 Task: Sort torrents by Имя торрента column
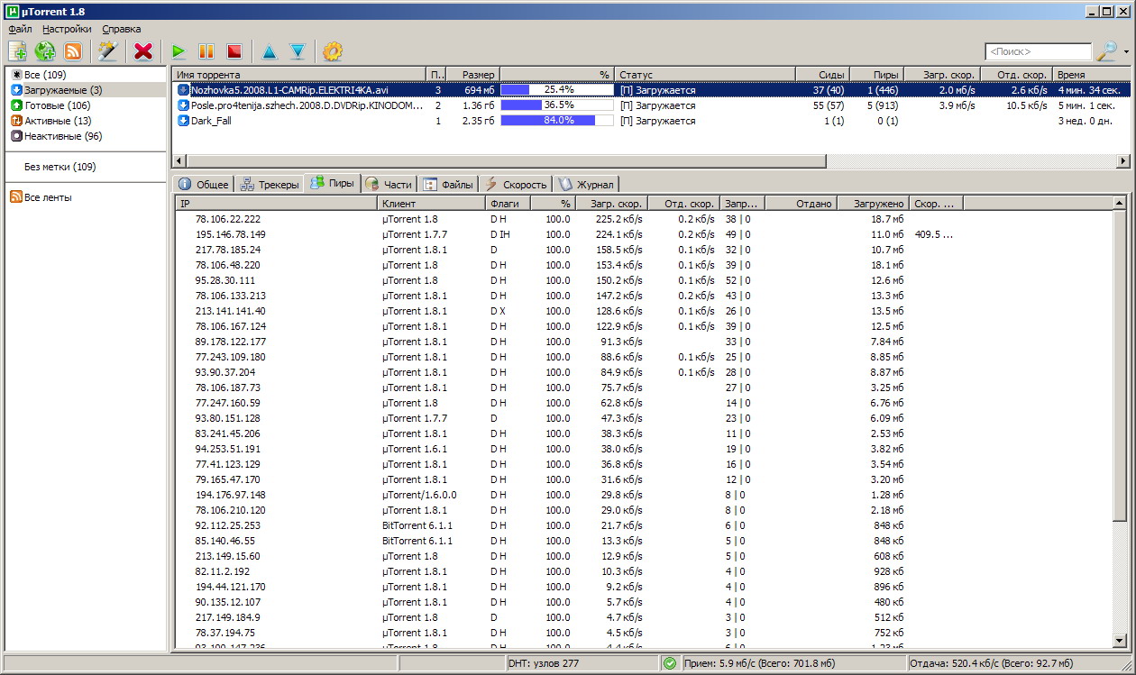coord(298,75)
